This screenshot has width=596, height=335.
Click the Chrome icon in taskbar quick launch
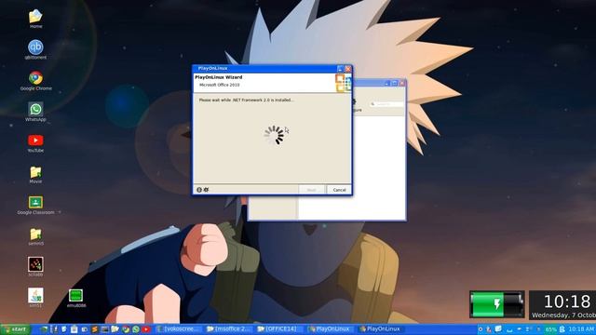126,329
